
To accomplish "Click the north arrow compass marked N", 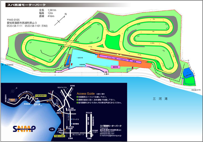I will coord(60,19).
